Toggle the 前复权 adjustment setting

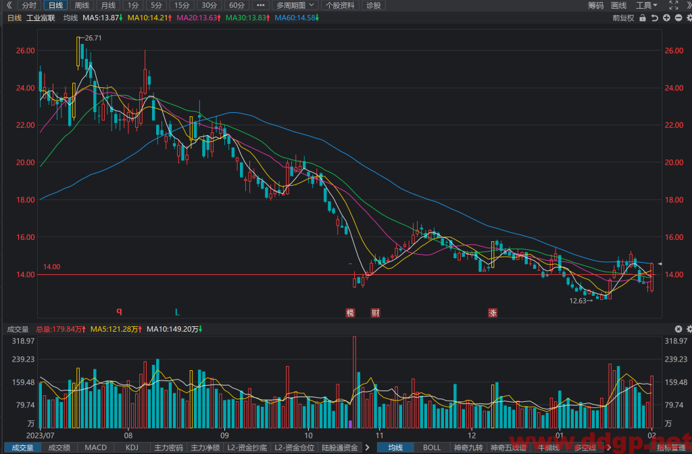point(623,18)
